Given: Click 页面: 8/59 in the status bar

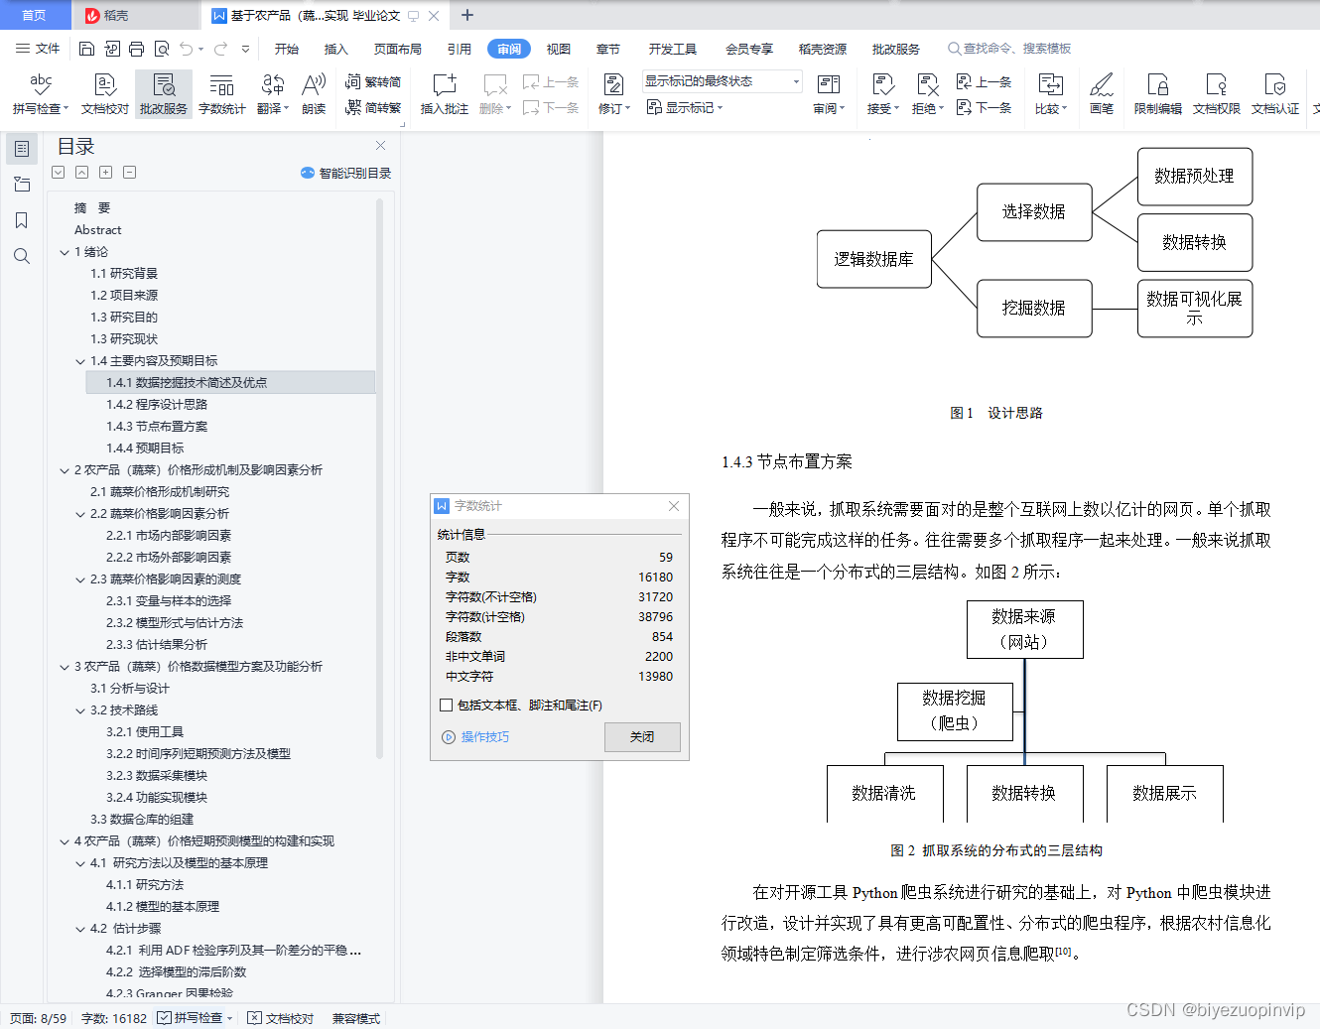Looking at the screenshot, I should (38, 1018).
